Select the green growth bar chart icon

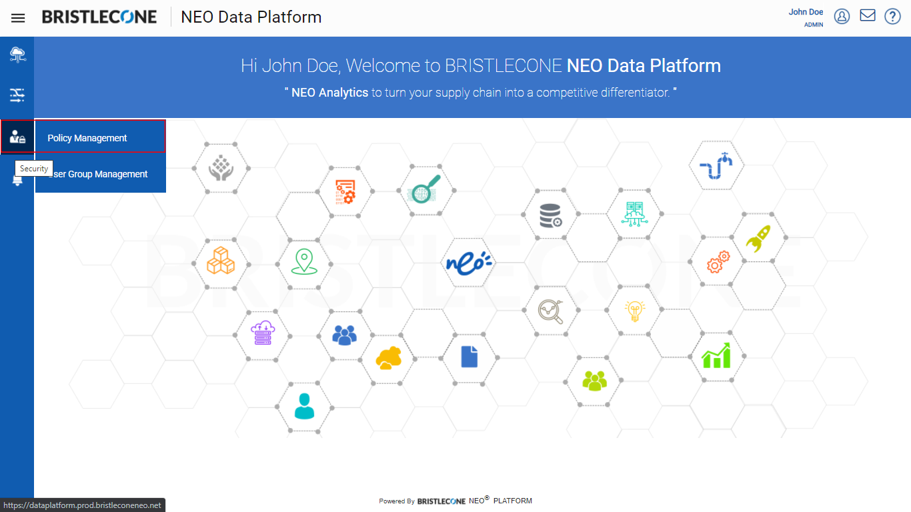click(x=716, y=355)
